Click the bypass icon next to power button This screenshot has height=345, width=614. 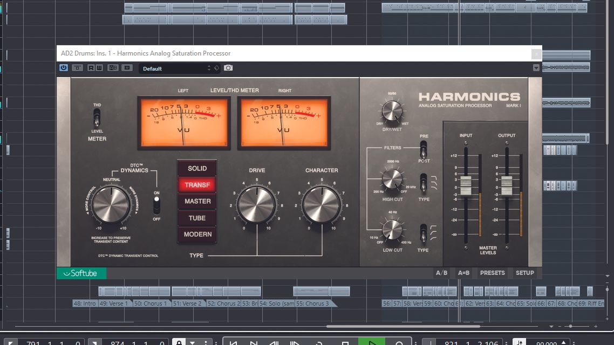click(x=77, y=68)
